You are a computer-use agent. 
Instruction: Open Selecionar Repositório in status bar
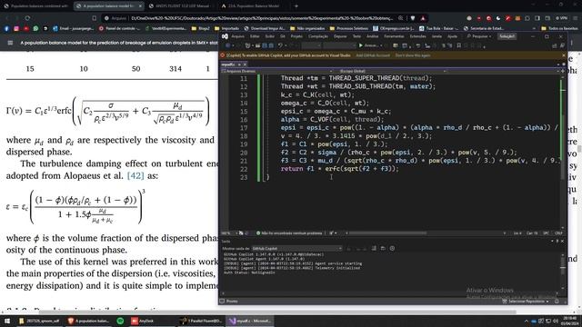point(527,302)
